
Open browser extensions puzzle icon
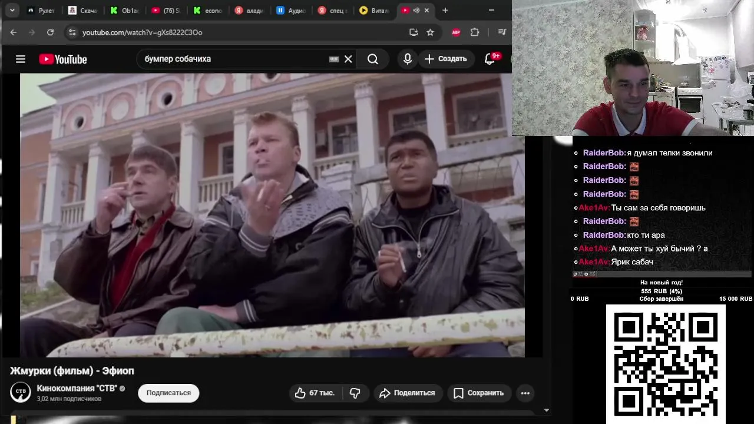pyautogui.click(x=475, y=32)
